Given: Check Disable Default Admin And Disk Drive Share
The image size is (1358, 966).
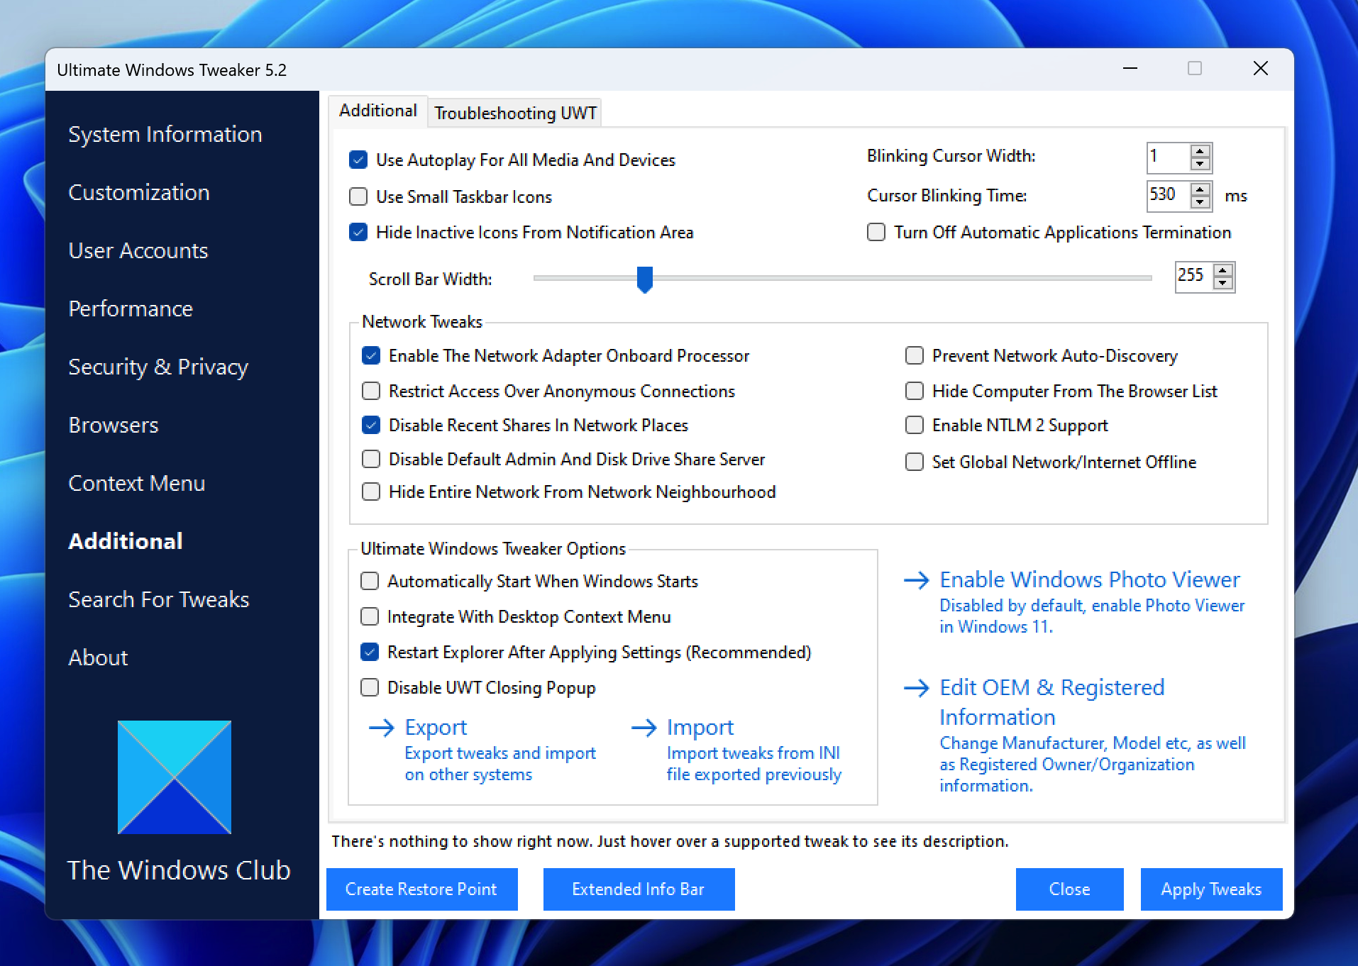Looking at the screenshot, I should tap(371, 459).
